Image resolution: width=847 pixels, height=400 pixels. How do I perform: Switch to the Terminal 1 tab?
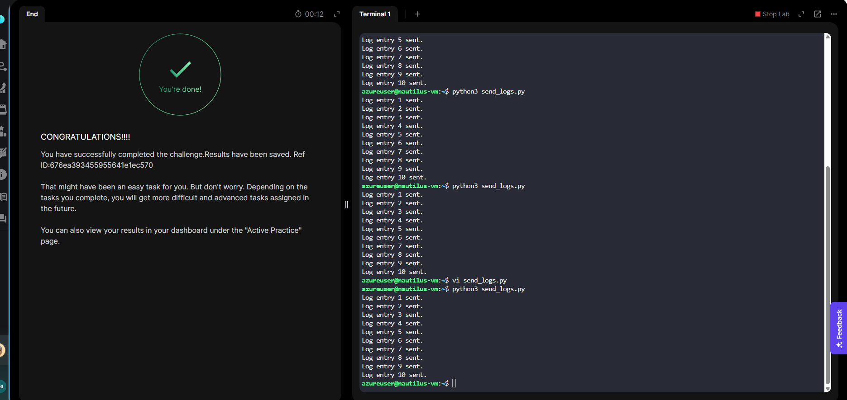coord(375,14)
